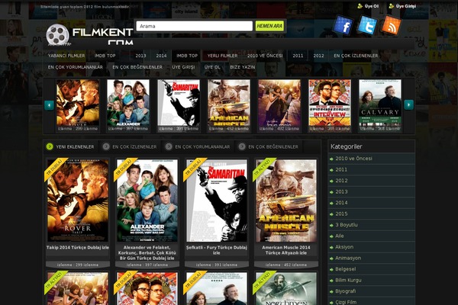Open the RSS feed icon

[392, 25]
